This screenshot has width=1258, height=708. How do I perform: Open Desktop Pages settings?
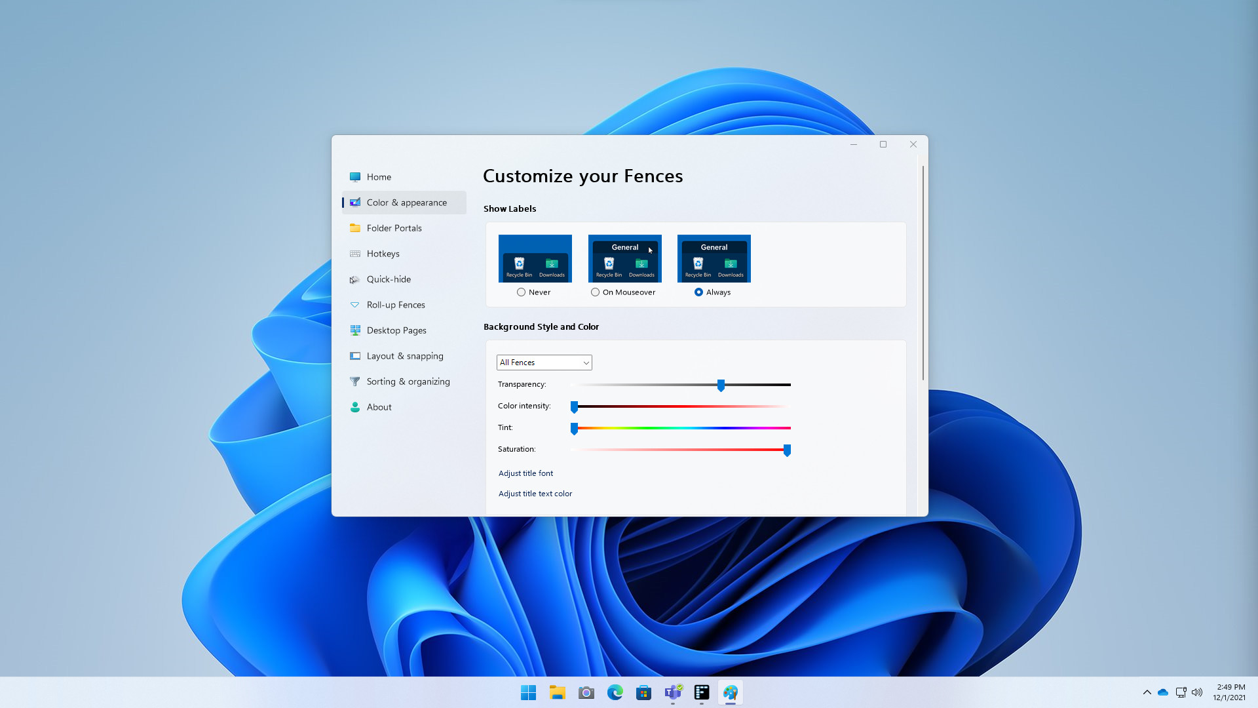pyautogui.click(x=396, y=330)
